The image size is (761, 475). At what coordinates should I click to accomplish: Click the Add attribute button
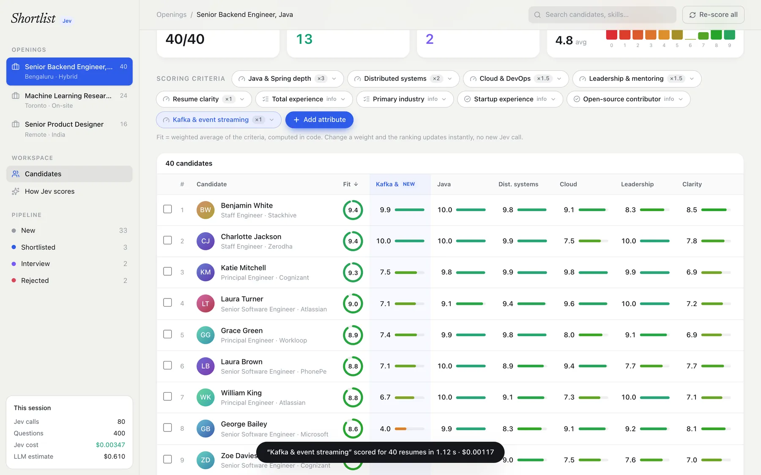pos(319,120)
